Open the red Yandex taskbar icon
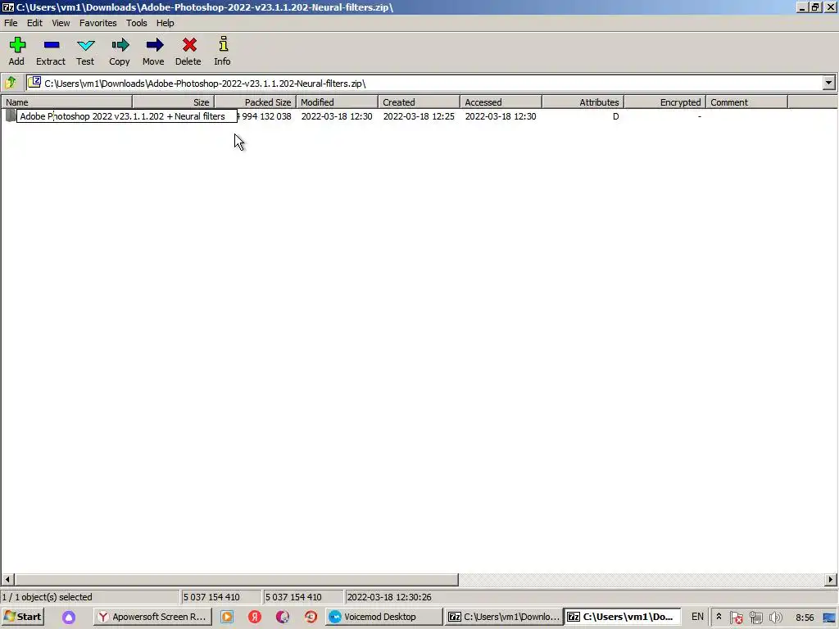 click(255, 617)
